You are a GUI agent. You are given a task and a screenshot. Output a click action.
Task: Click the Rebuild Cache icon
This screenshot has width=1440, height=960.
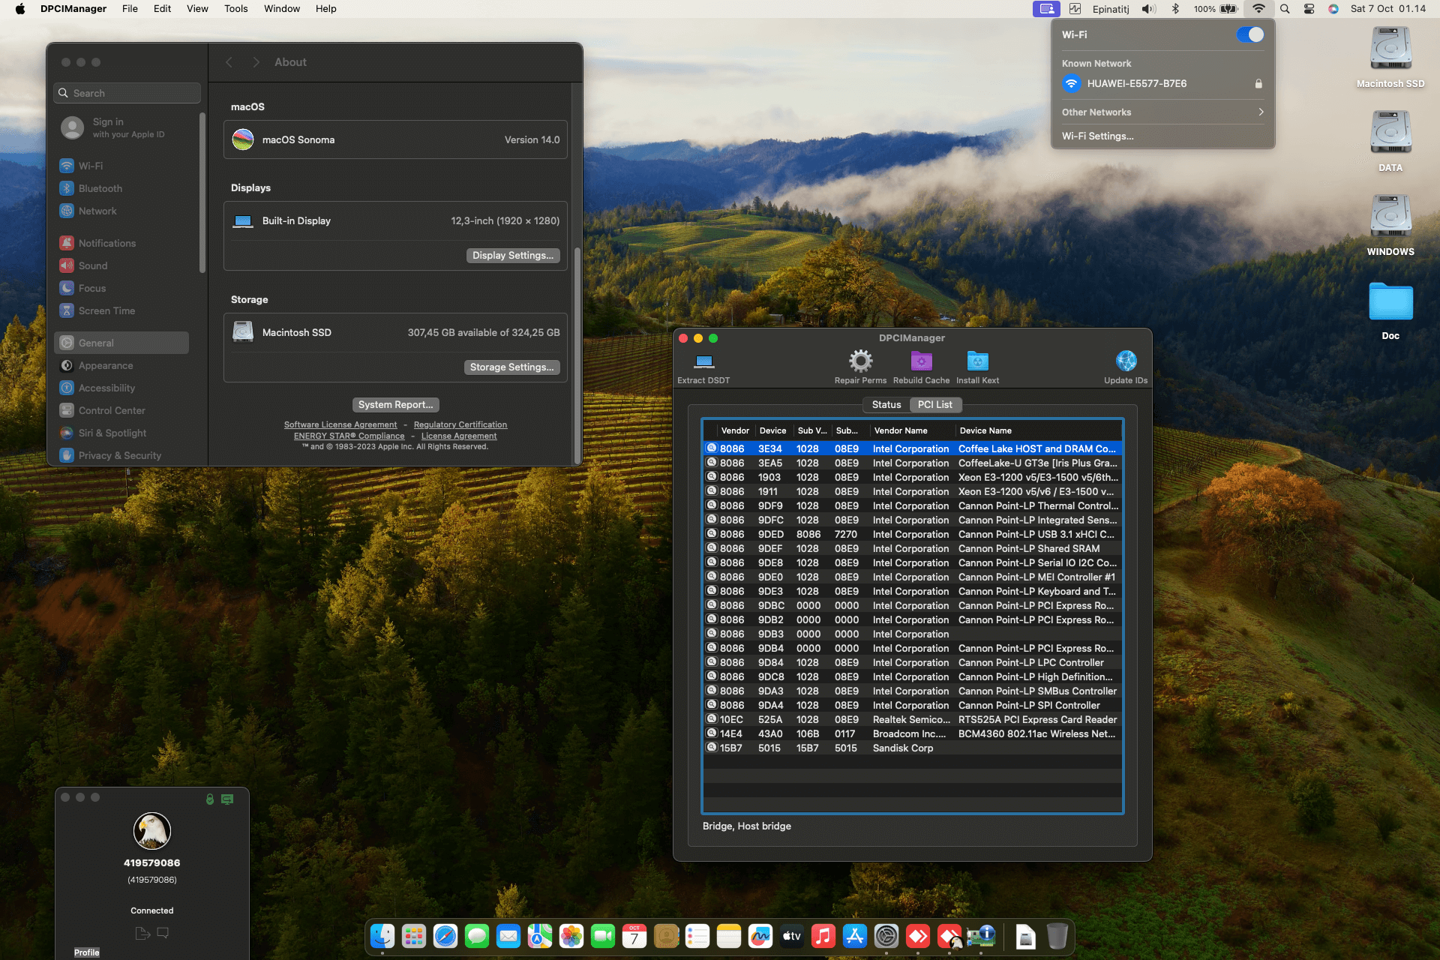point(921,361)
